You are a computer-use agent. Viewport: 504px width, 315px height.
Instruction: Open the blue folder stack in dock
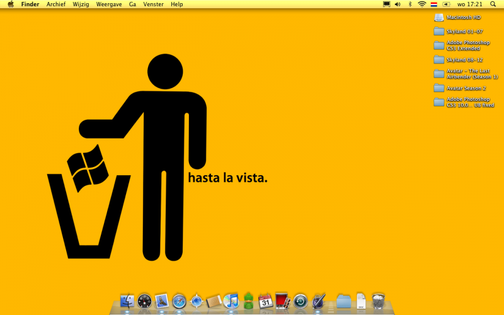click(x=344, y=301)
